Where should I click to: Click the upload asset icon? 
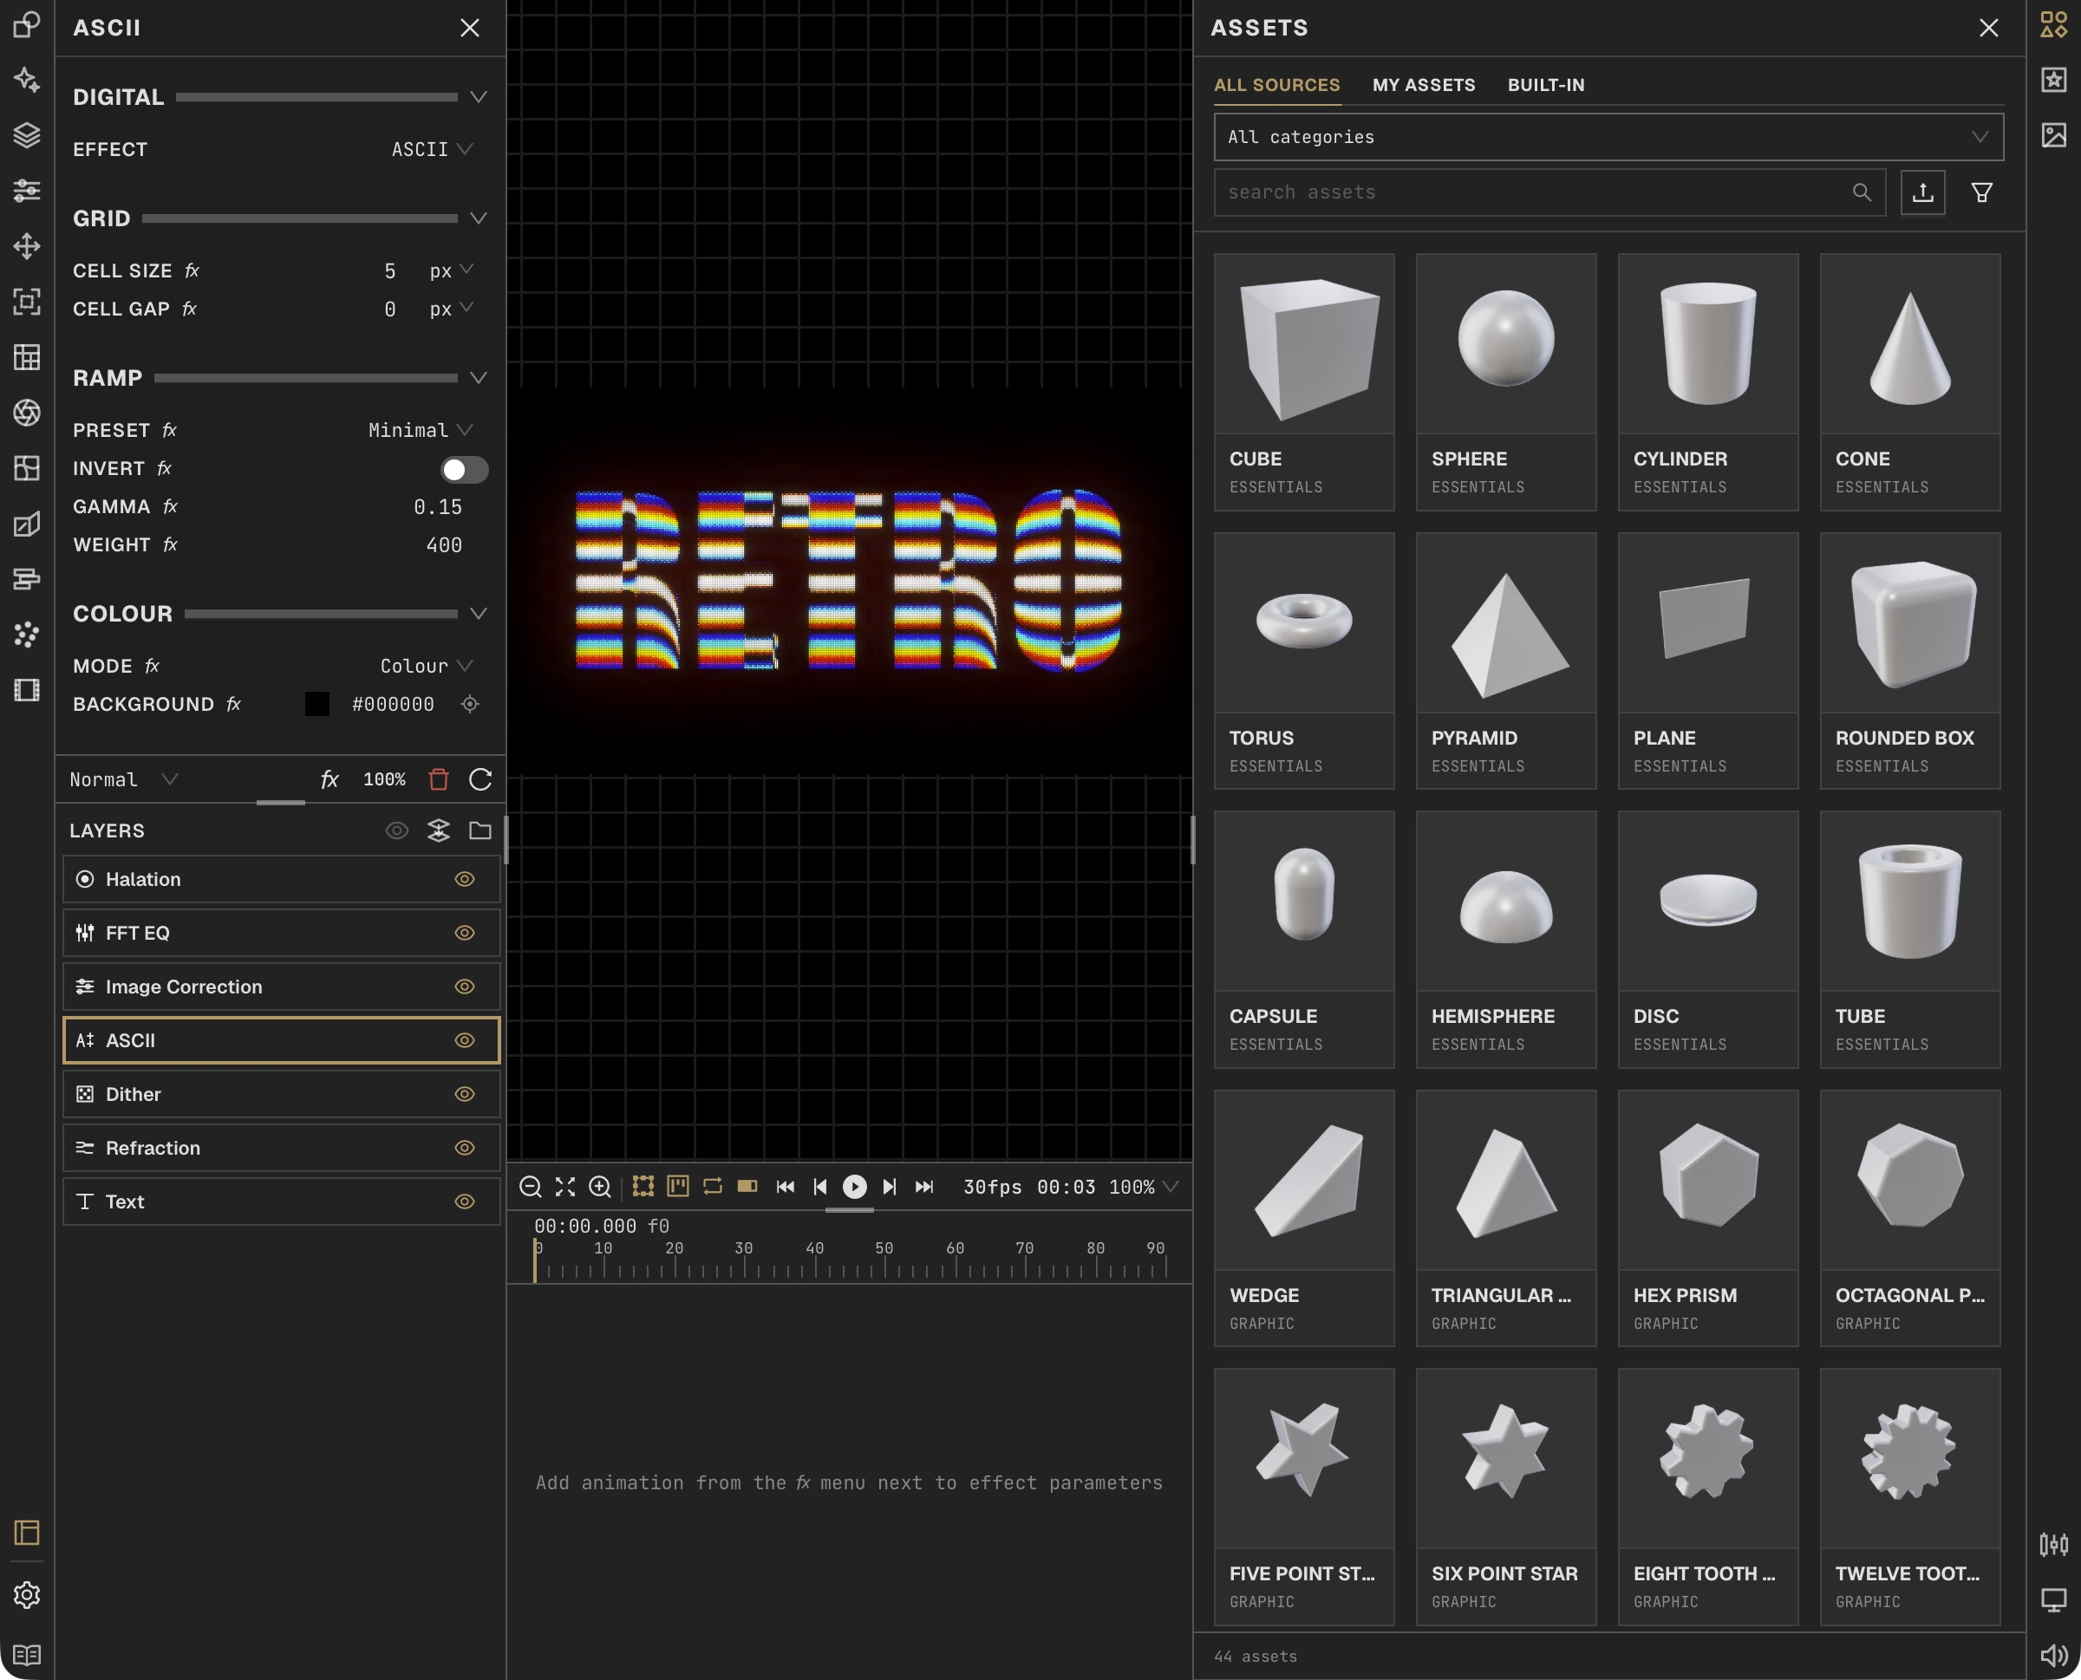tap(1922, 192)
